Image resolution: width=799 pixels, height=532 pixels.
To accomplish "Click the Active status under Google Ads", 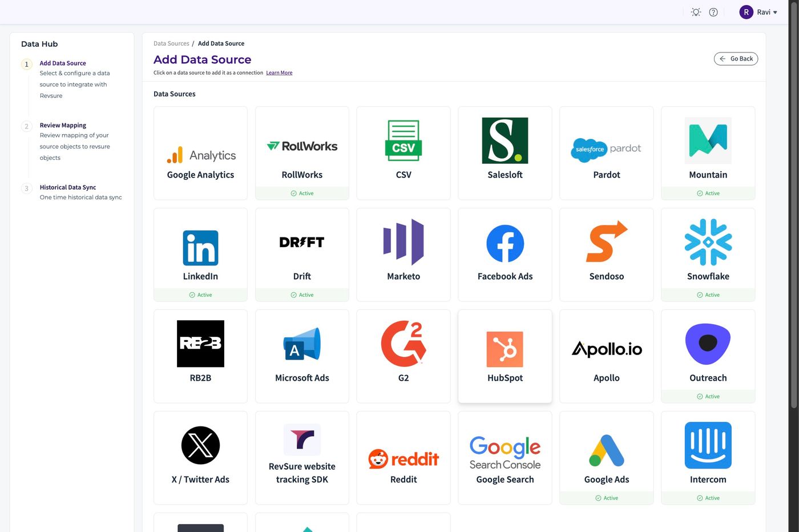I will point(607,498).
